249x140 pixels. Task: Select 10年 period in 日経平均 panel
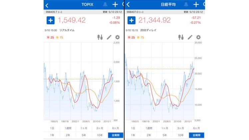(180, 135)
